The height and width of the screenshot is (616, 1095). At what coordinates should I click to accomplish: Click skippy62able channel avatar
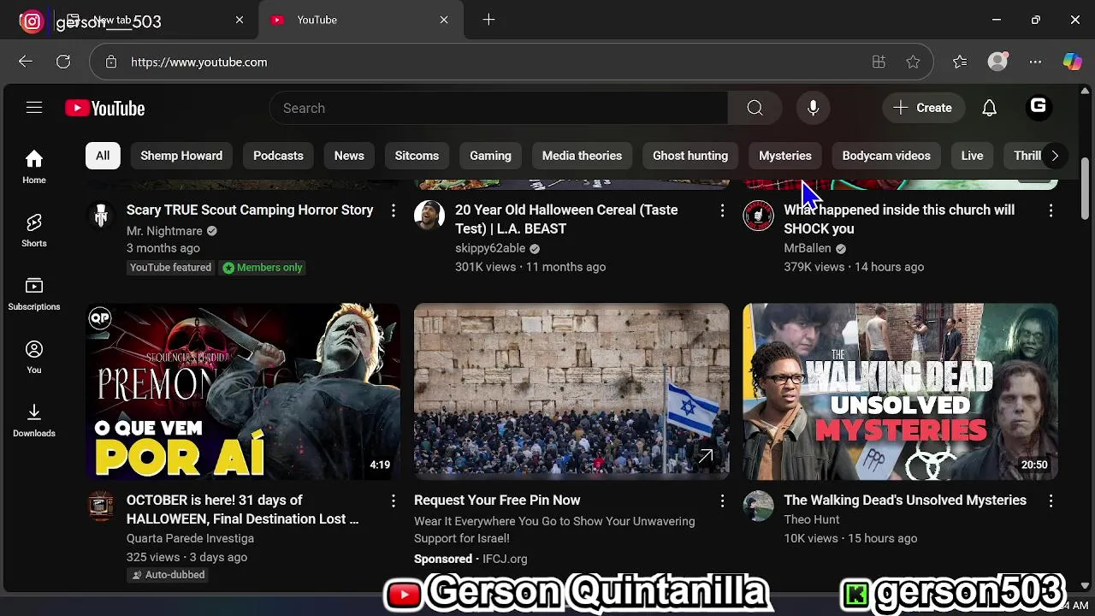429,216
